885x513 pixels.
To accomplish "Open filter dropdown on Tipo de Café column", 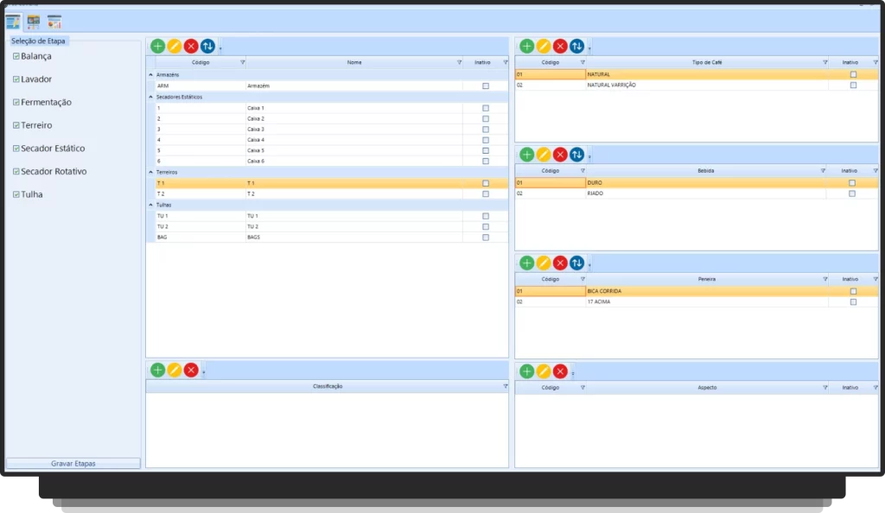I will [825, 62].
